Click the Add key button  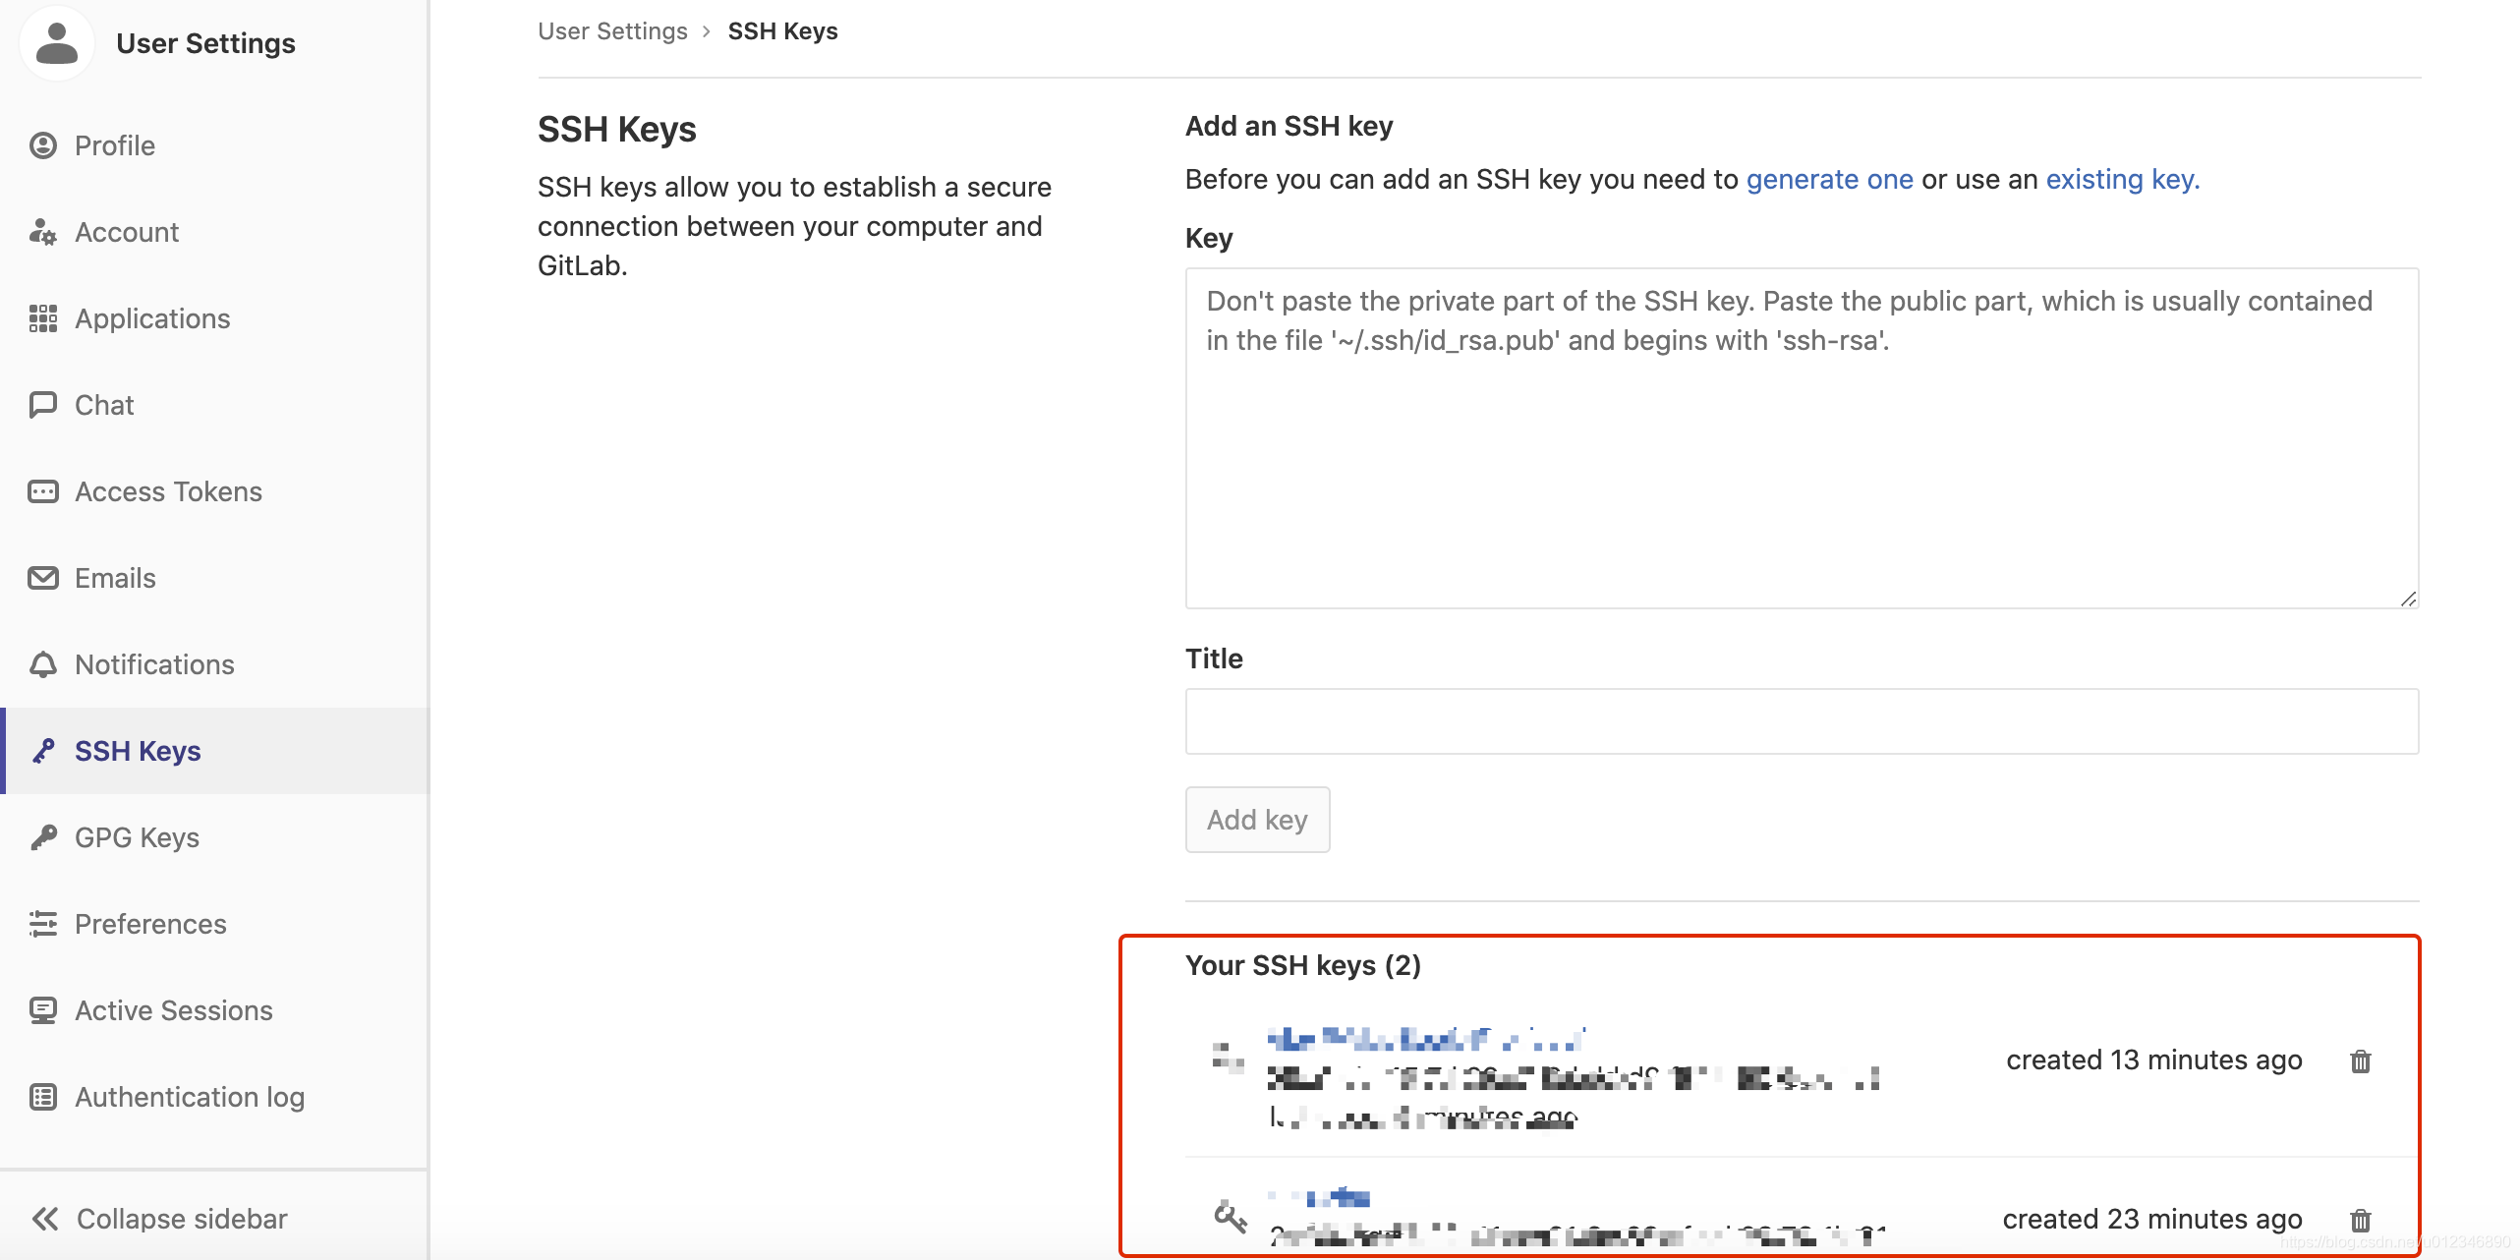pyautogui.click(x=1257, y=820)
